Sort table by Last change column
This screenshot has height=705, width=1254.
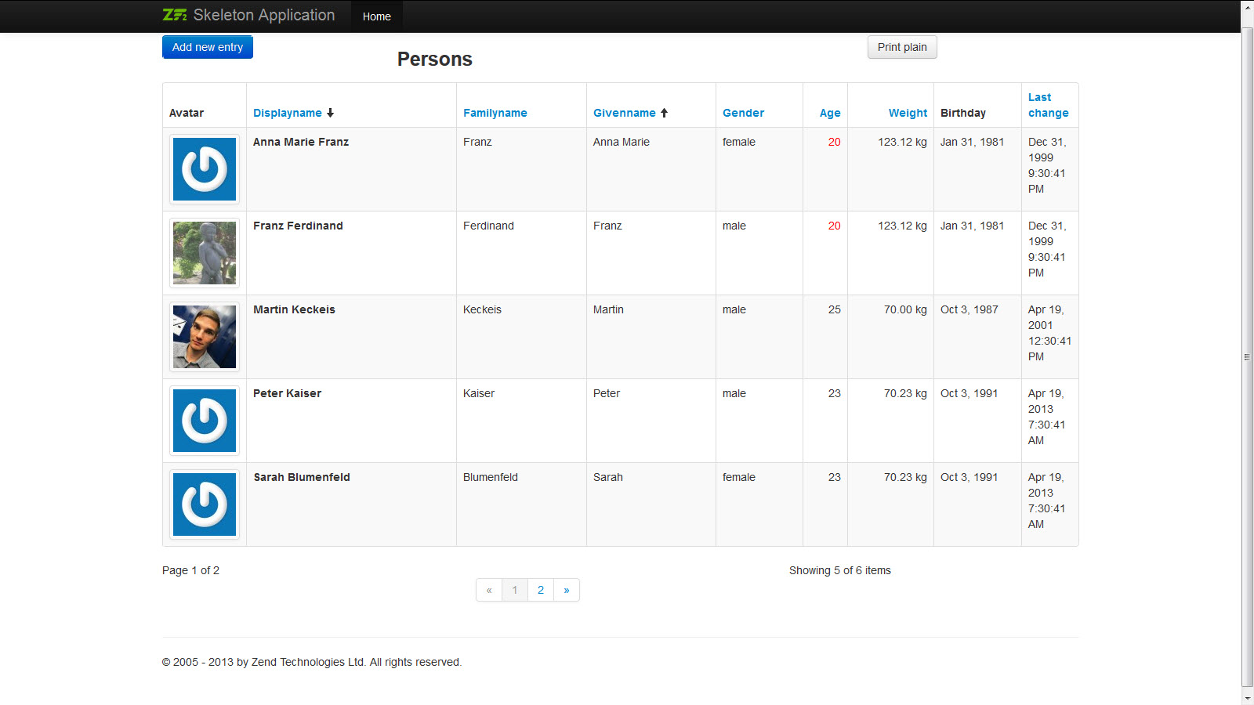point(1049,105)
